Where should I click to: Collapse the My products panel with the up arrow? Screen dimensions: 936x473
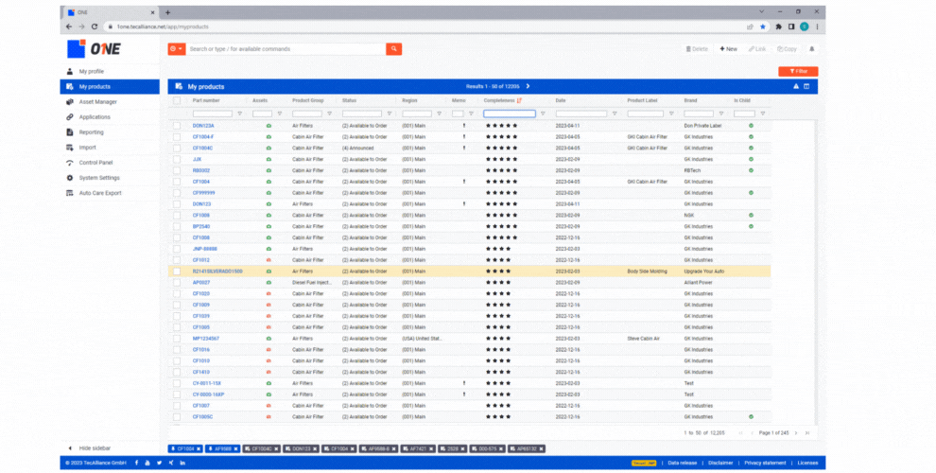(x=795, y=86)
